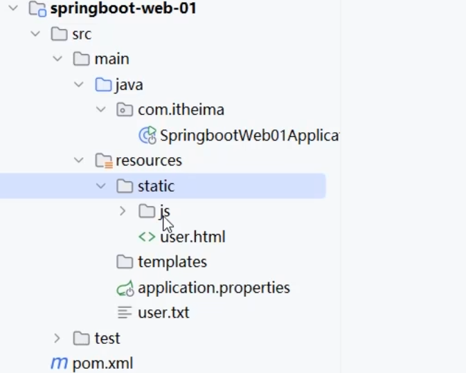Expand the js folder arrow

(x=123, y=211)
